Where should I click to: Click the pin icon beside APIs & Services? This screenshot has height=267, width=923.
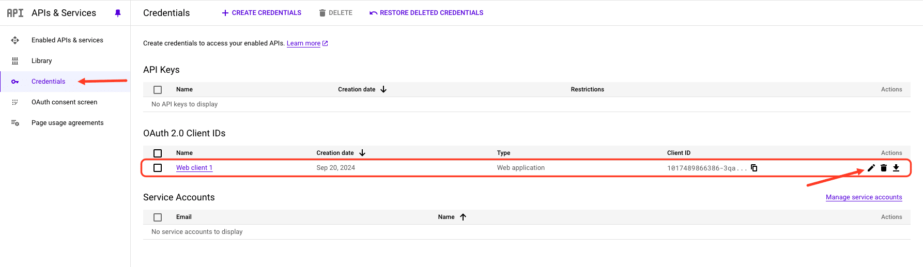[118, 13]
